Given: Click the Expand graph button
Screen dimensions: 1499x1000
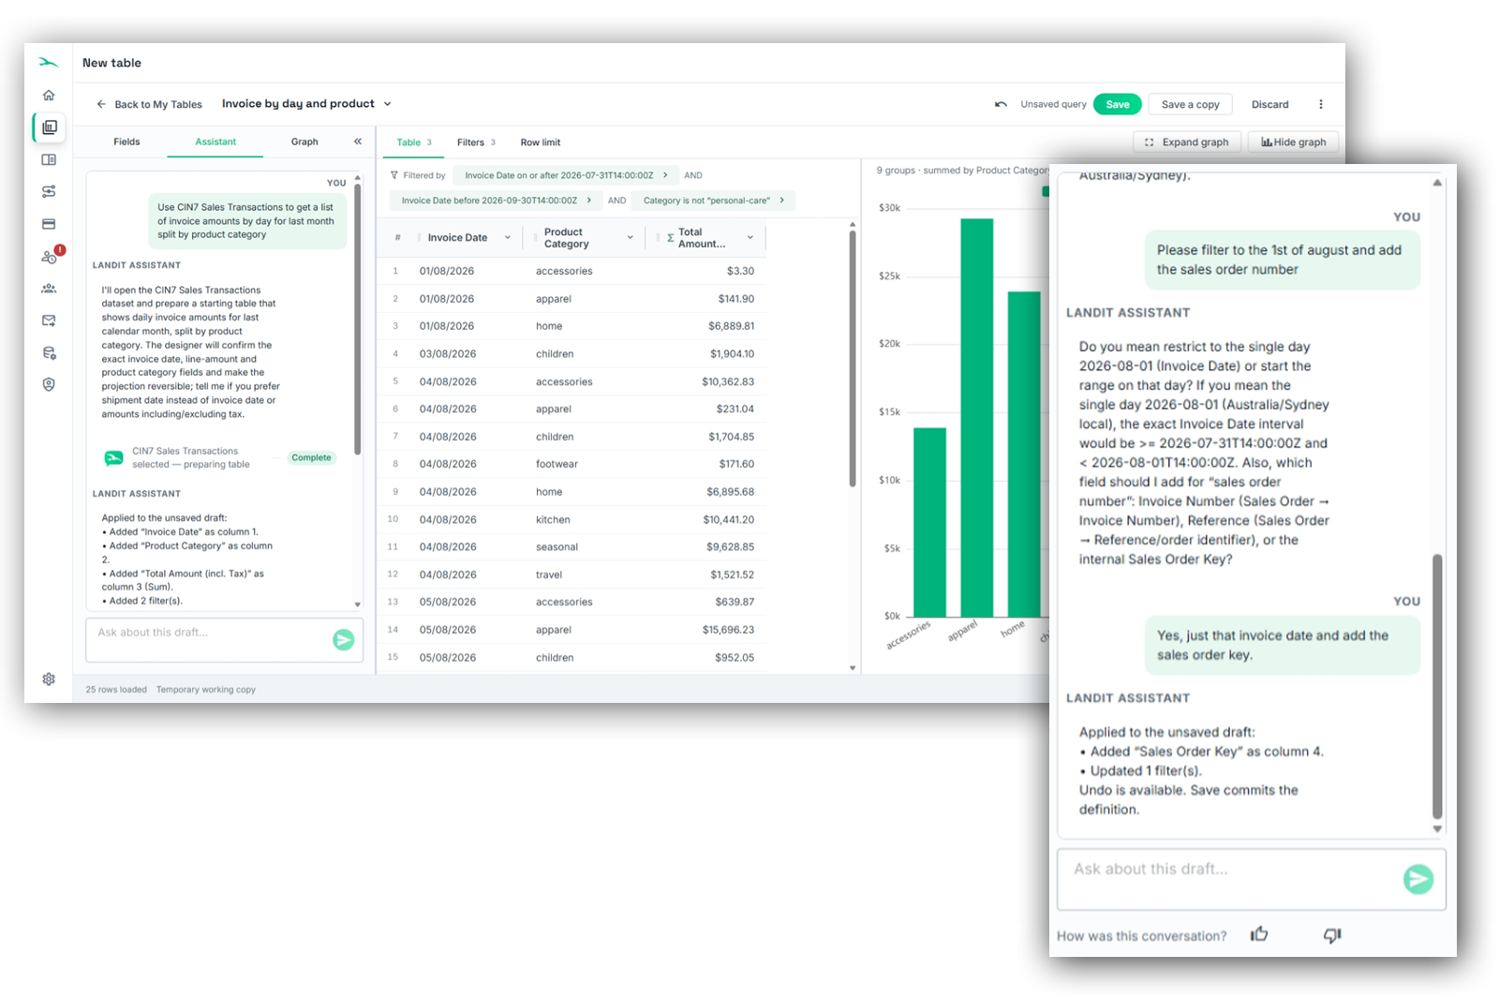Looking at the screenshot, I should tap(1187, 142).
